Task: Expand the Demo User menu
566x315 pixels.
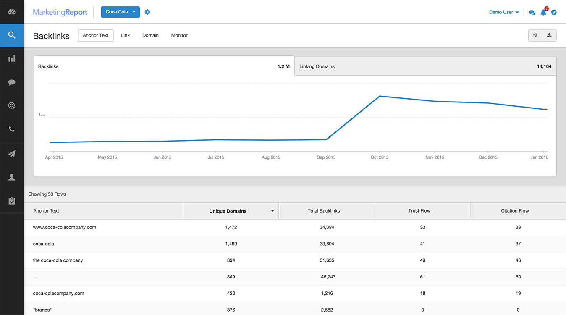Action: 504,12
